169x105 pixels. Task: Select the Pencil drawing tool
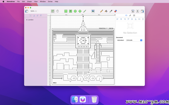[101, 11]
